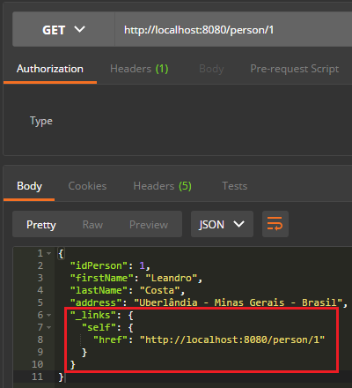
Task: Click the href link value in response
Action: (232, 339)
